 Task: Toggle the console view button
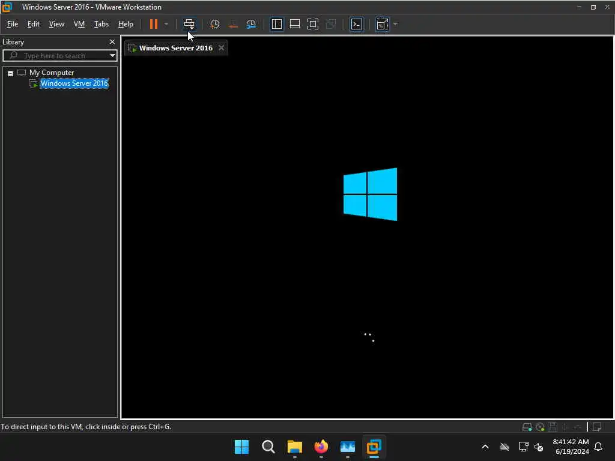pos(357,24)
